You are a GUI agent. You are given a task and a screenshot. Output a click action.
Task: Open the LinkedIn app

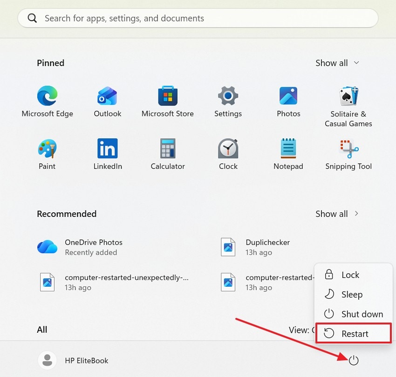(x=108, y=154)
